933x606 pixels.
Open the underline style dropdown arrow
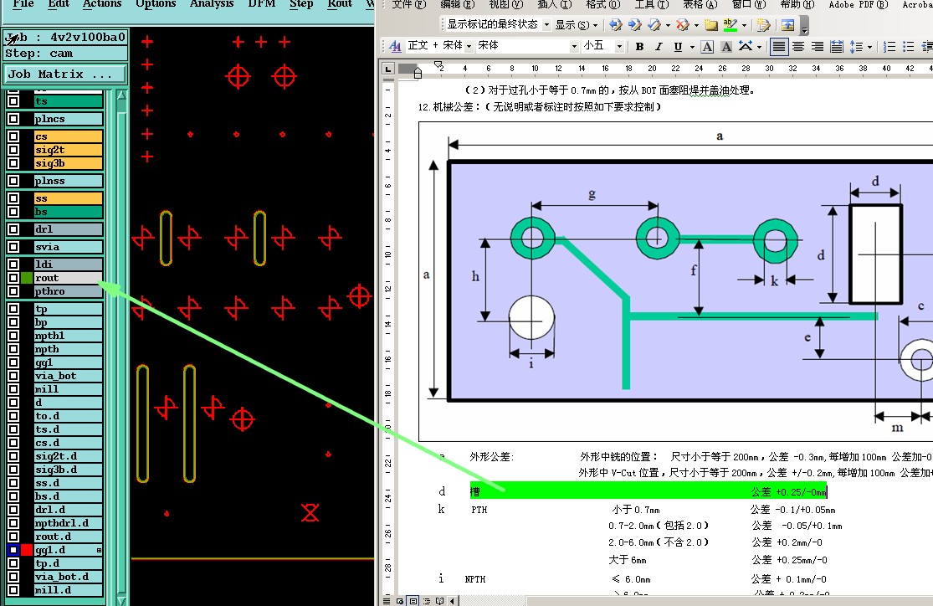click(692, 46)
